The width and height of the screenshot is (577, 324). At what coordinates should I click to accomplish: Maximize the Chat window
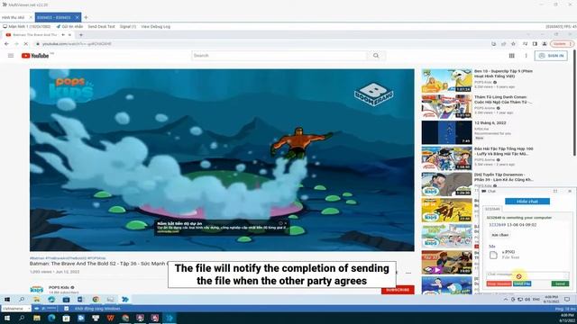click(x=555, y=191)
